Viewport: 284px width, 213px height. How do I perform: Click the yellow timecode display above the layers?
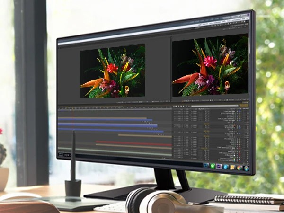pyautogui.click(x=242, y=105)
